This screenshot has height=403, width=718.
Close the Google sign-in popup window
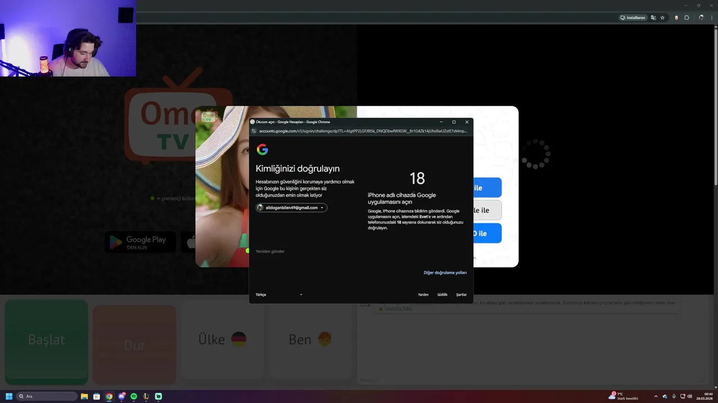click(467, 122)
